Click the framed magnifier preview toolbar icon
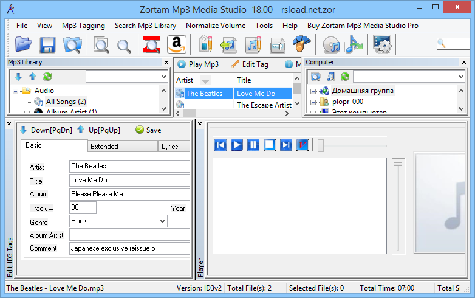The image size is (475, 298). coord(101,45)
